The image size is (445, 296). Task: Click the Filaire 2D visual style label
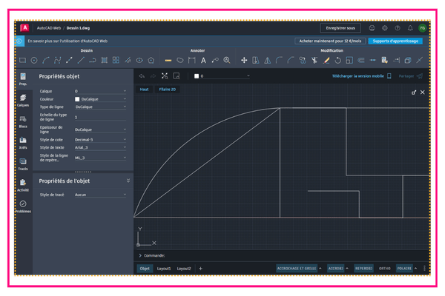pyautogui.click(x=167, y=90)
